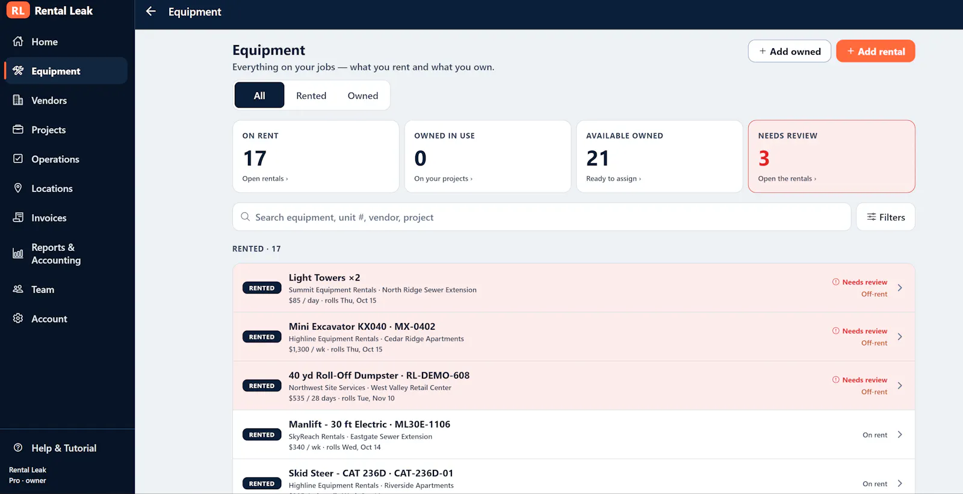
Task: Click the Help & Tutorial question icon
Action: 18,448
